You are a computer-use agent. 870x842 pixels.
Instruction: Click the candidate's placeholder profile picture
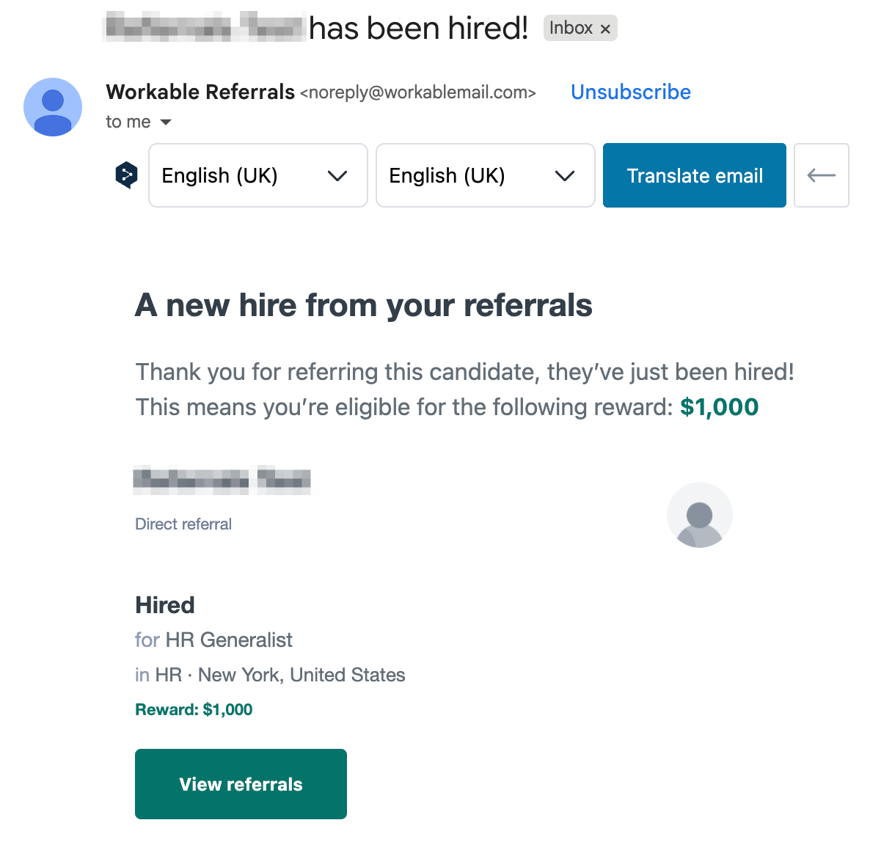point(699,515)
